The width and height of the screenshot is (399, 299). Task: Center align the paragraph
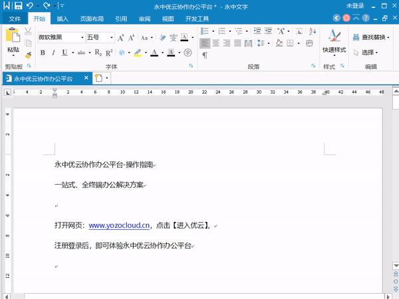click(215, 43)
